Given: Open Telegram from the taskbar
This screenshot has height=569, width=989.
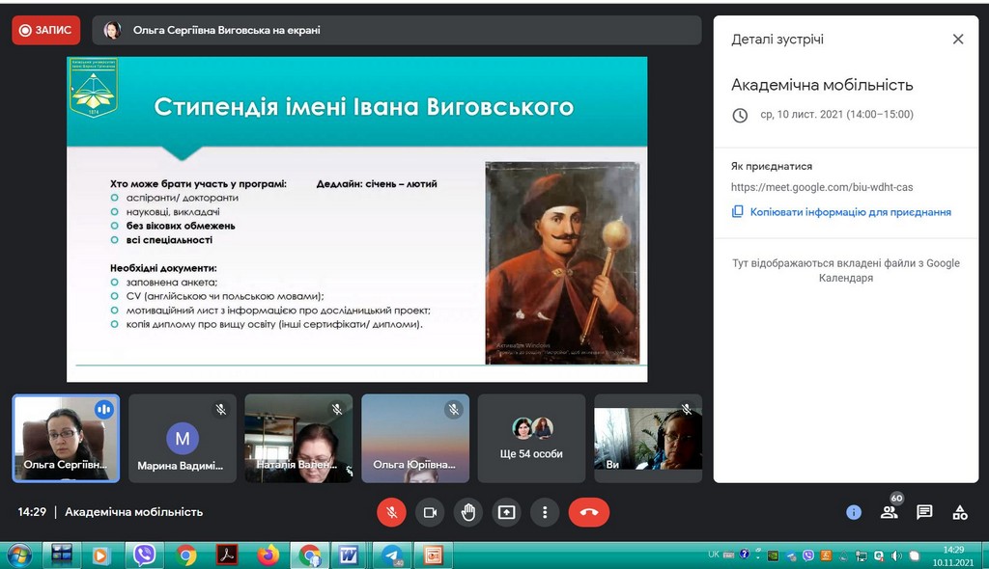Looking at the screenshot, I should pyautogui.click(x=391, y=555).
